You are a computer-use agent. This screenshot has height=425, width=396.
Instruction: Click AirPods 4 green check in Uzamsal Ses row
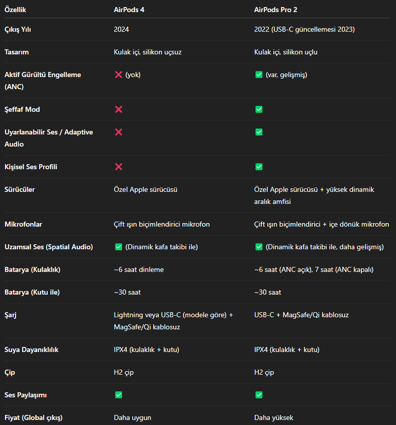tap(119, 247)
